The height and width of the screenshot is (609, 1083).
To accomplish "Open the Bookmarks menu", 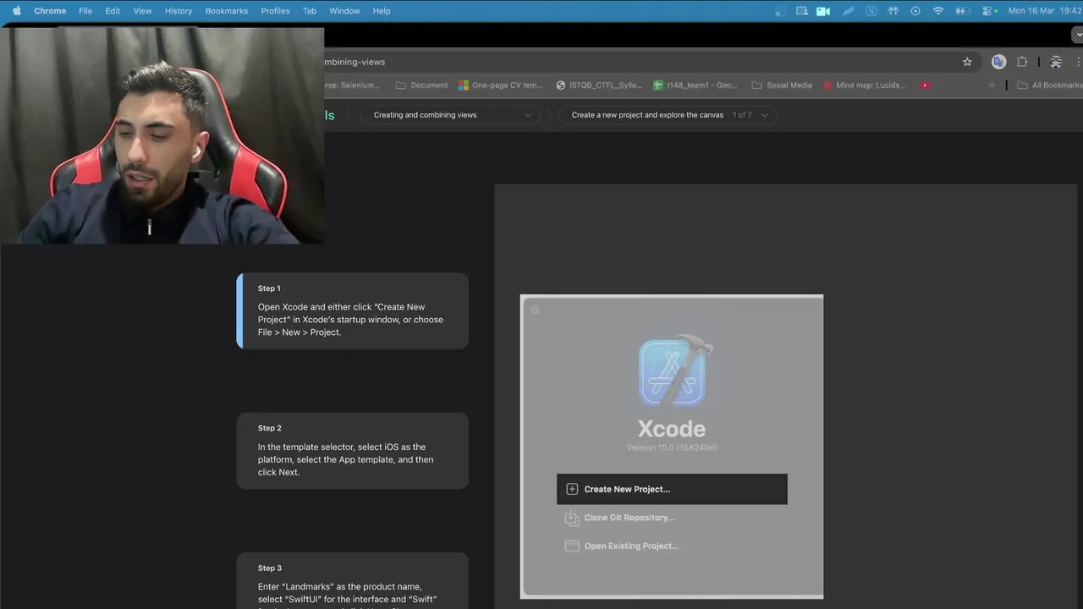I will [x=226, y=11].
